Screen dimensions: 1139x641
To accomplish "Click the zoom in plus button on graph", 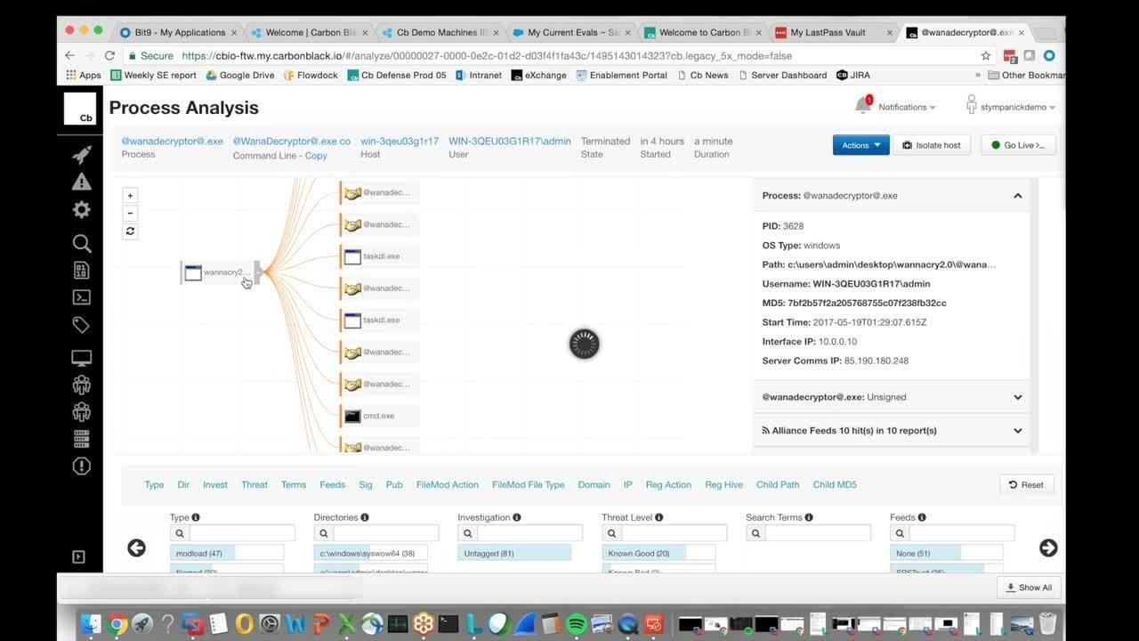I will [130, 195].
